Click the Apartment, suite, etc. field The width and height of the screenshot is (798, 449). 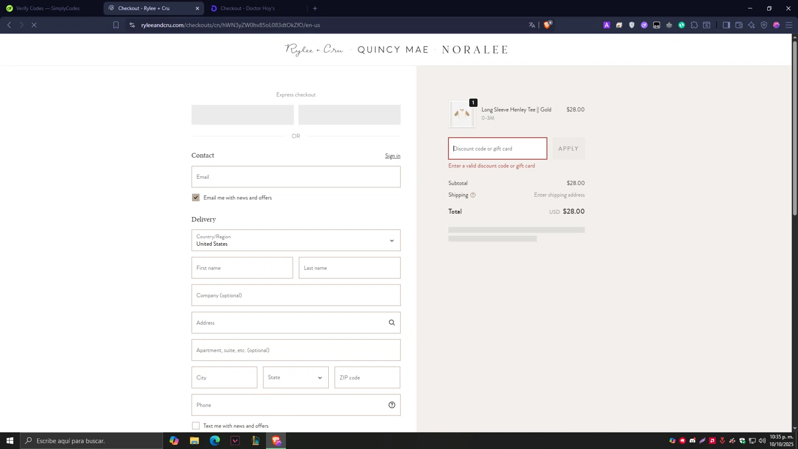pos(296,350)
